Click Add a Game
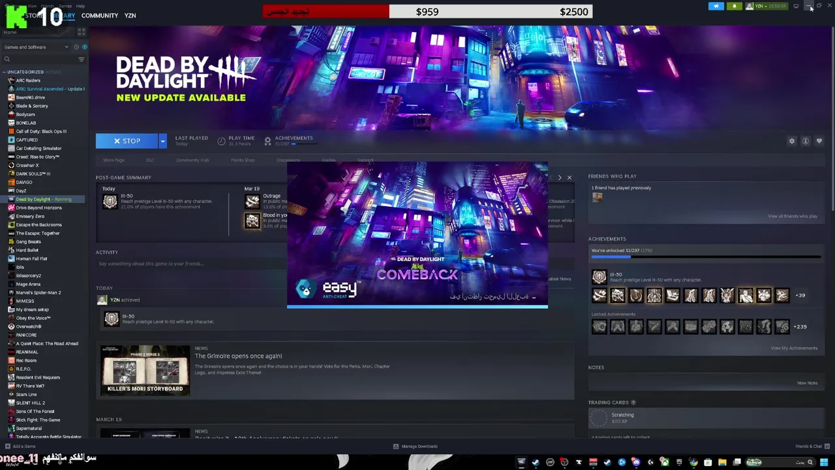This screenshot has height=470, width=835. click(20, 446)
